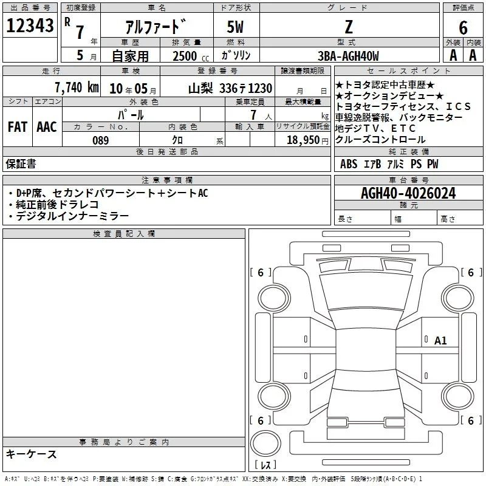Screen dimensions: 486x486
Task: Select the クルーズコントロール sales point
Action: (380, 140)
